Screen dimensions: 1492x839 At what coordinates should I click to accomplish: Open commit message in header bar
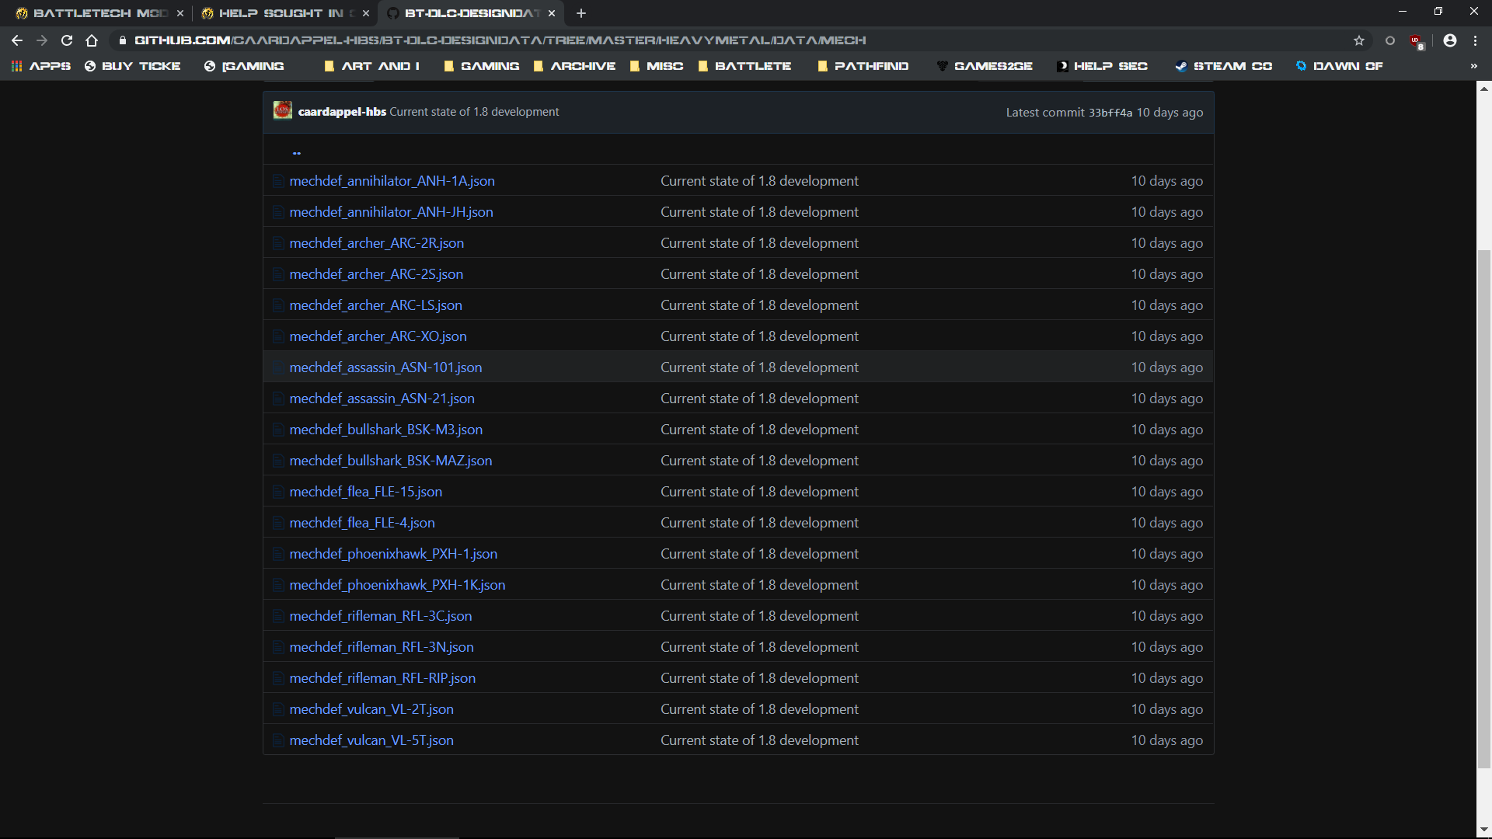474,112
